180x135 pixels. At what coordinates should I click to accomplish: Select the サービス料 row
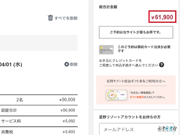[39, 121]
